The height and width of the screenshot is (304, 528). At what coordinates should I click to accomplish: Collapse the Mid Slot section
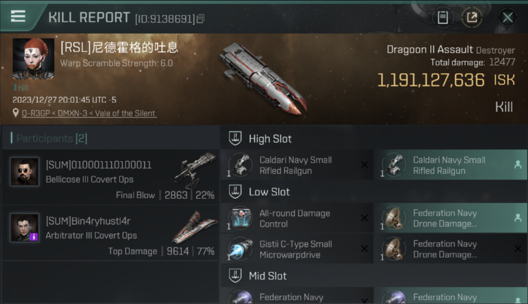click(x=374, y=276)
